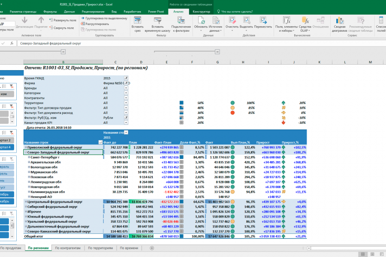The width and height of the screenshot is (386, 257).
Task: Open the Конструктор ribbon tab
Action: (x=201, y=12)
